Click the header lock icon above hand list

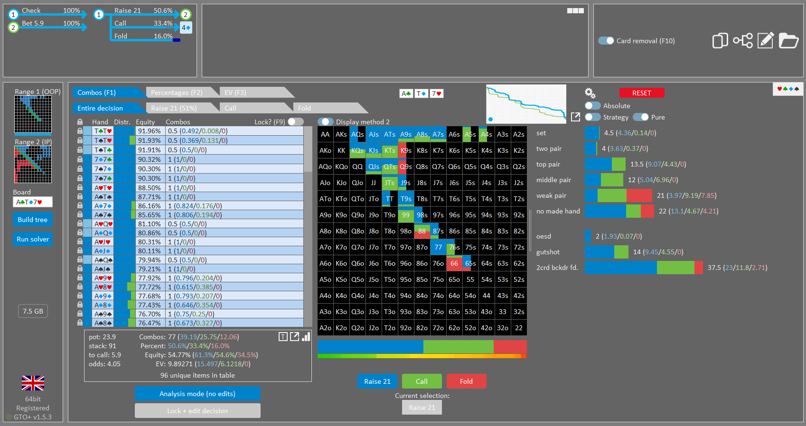[x=80, y=122]
